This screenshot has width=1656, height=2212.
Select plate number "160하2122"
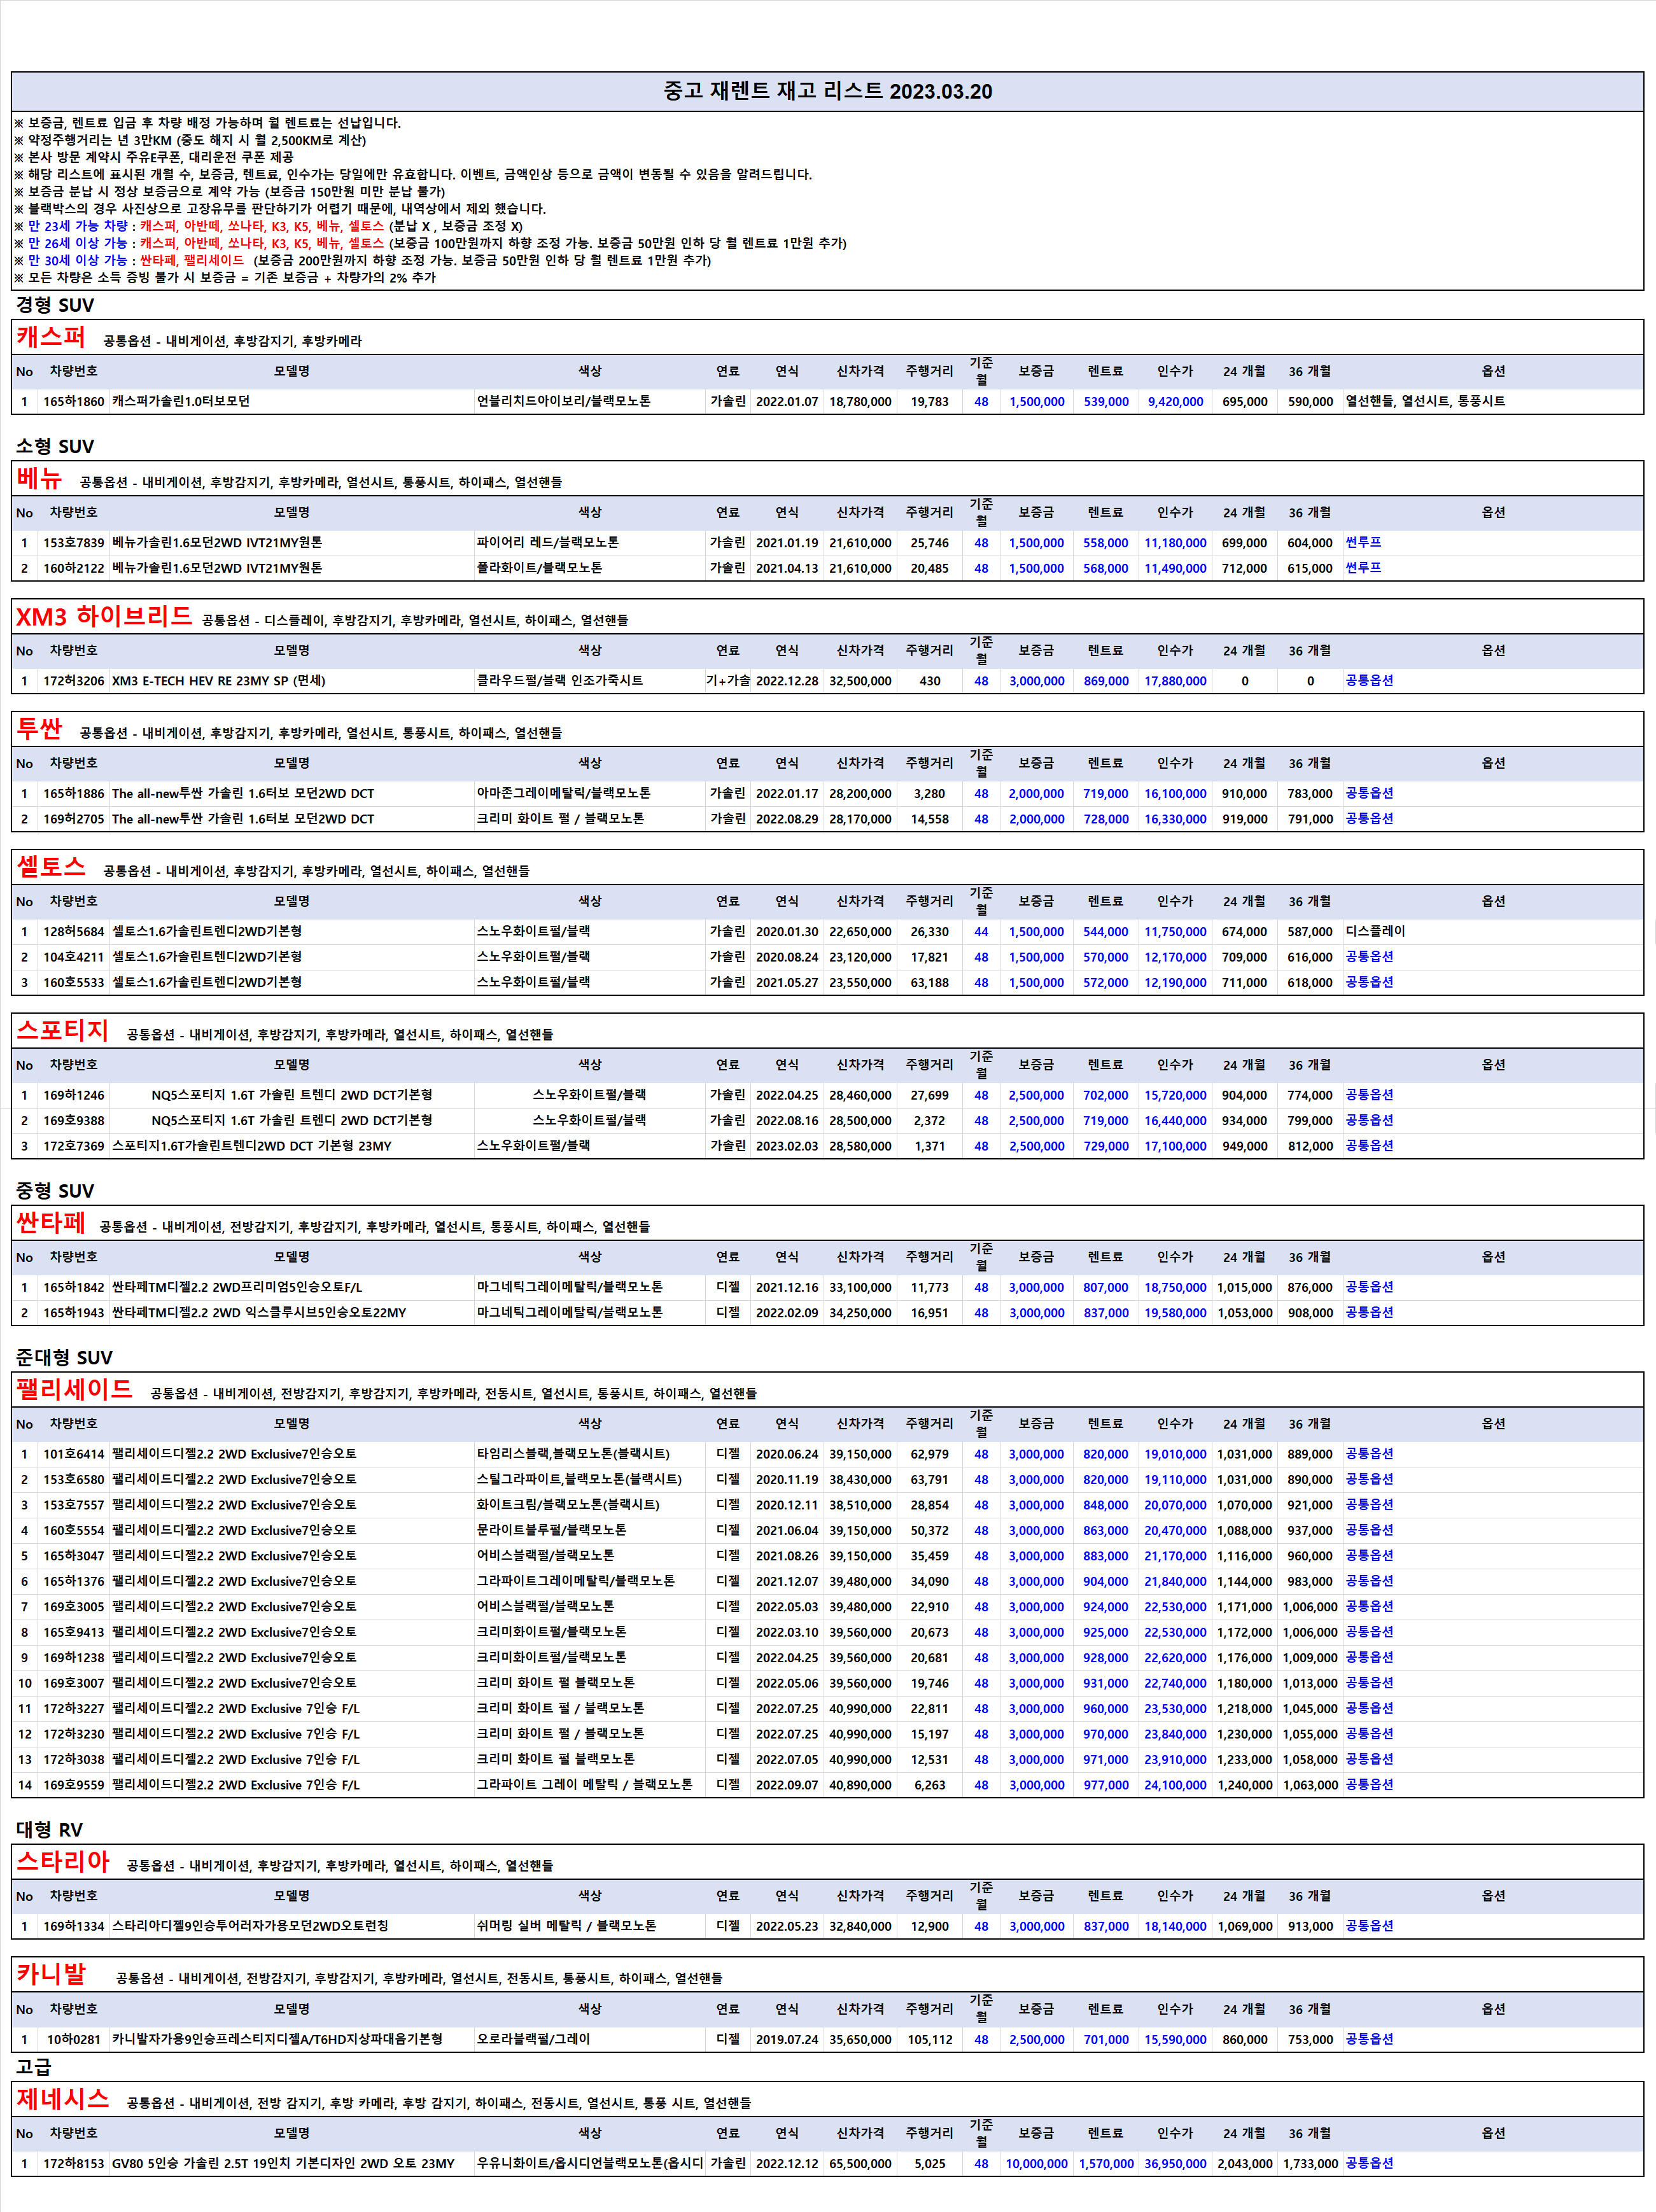click(74, 568)
